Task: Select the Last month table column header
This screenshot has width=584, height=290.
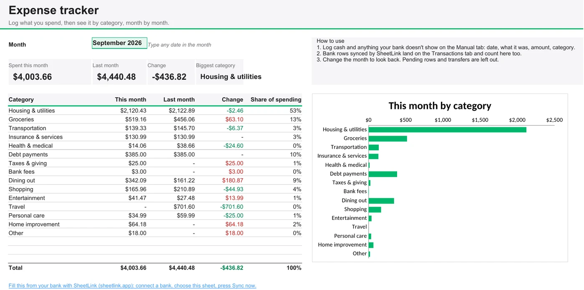Action: click(x=179, y=100)
